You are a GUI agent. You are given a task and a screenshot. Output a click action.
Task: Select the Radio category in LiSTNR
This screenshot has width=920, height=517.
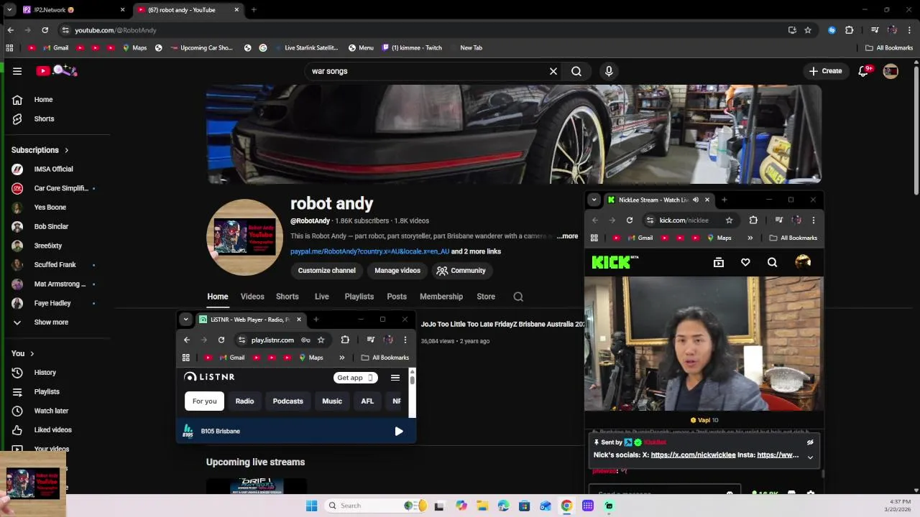(x=244, y=401)
